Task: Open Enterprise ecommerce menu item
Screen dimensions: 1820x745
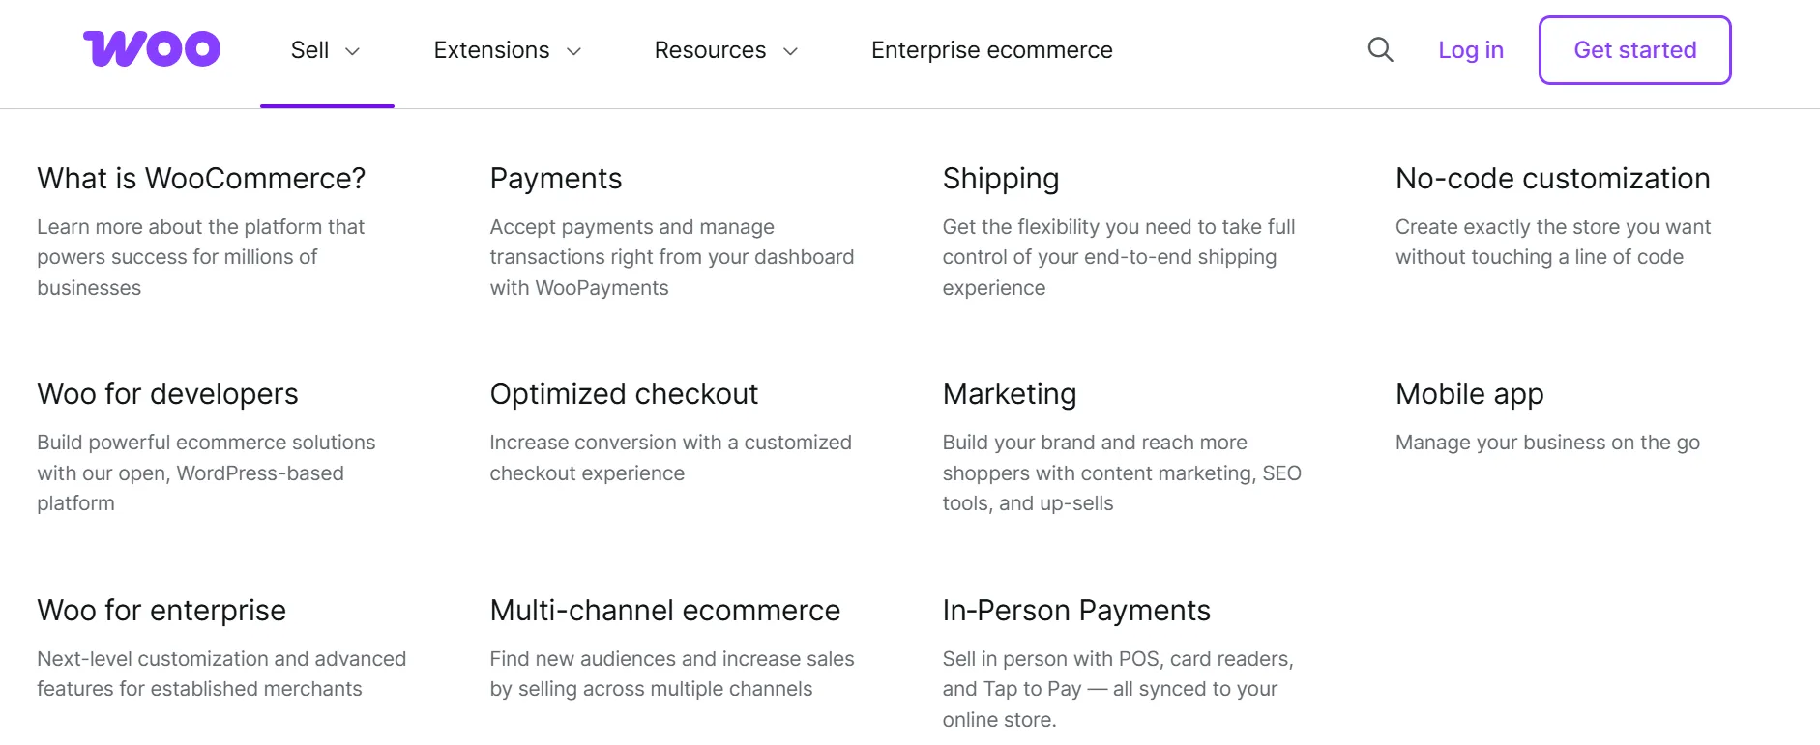Action: coord(991,50)
